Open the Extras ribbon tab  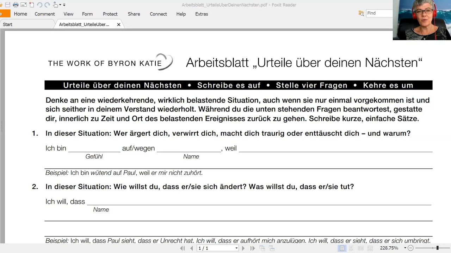click(202, 14)
